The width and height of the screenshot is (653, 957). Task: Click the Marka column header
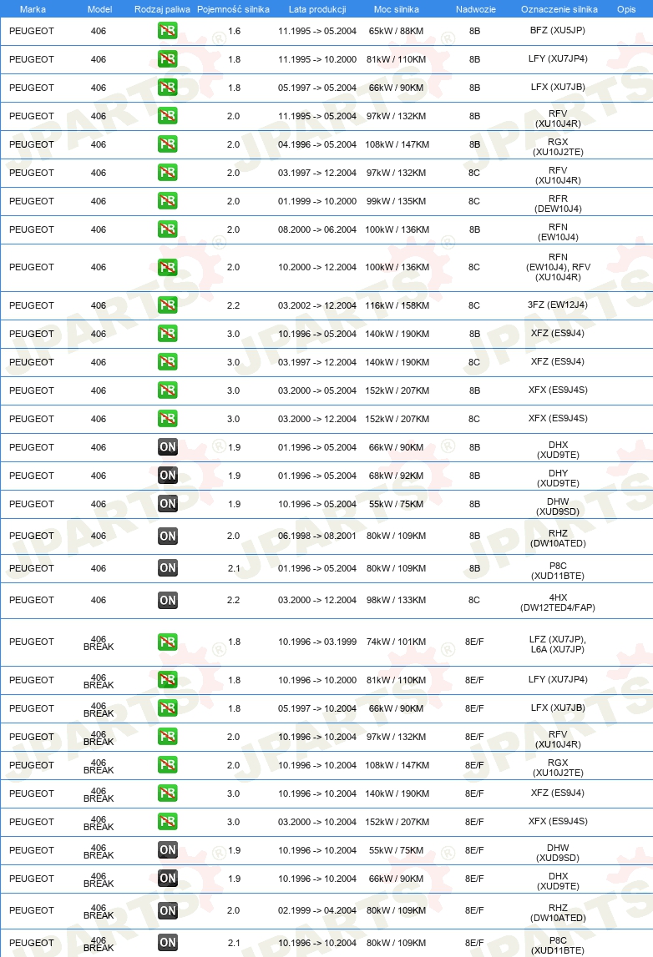tap(33, 9)
